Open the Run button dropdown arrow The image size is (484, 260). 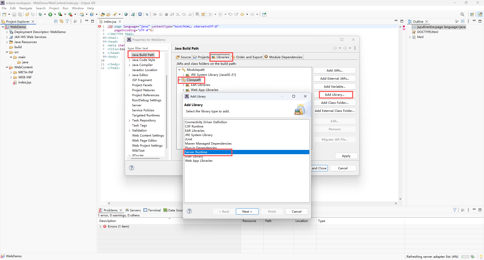pyautogui.click(x=55, y=14)
